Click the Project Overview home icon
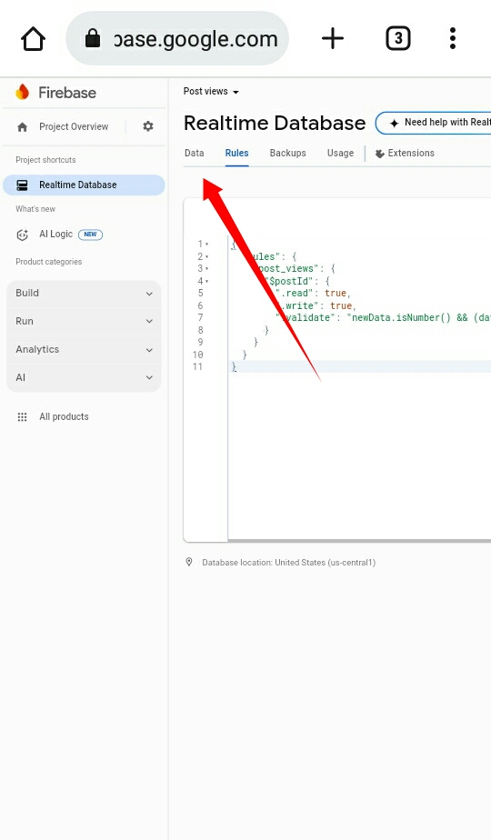 pos(22,127)
